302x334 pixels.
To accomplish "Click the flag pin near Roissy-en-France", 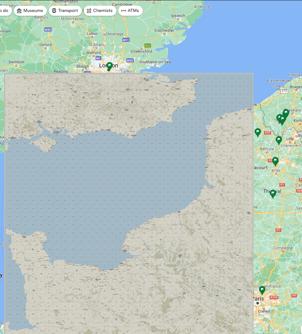I will pyautogui.click(x=262, y=290).
